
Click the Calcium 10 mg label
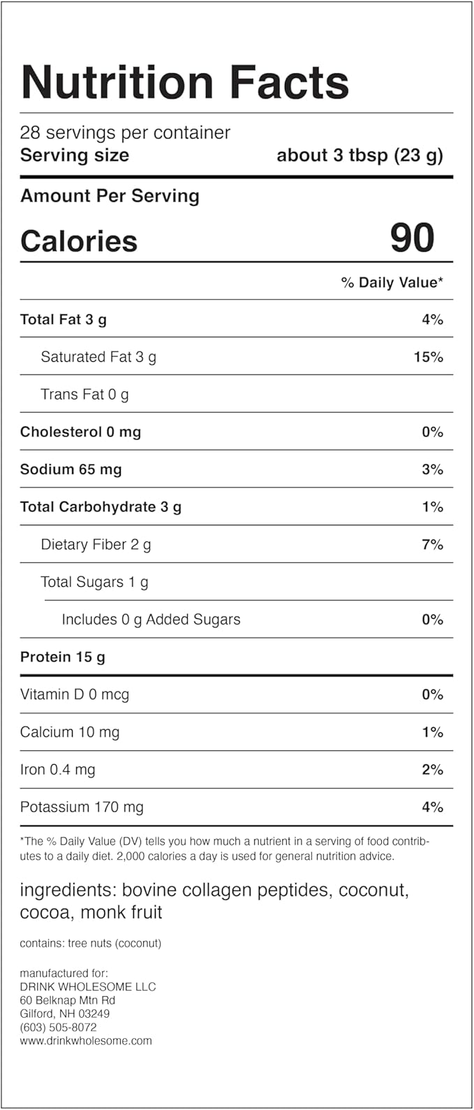point(70,732)
